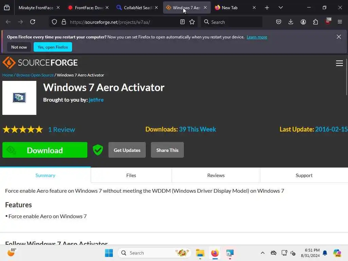The image size is (348, 261).
Task: Open the Downloads panel icon
Action: click(x=291, y=22)
